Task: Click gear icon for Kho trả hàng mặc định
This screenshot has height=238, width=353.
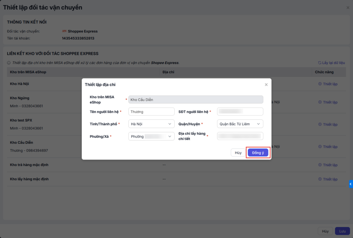Action: coord(320,165)
